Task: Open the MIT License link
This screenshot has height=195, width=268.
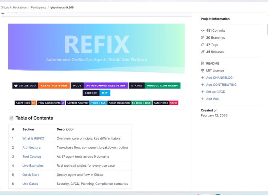Action: pos(215,70)
